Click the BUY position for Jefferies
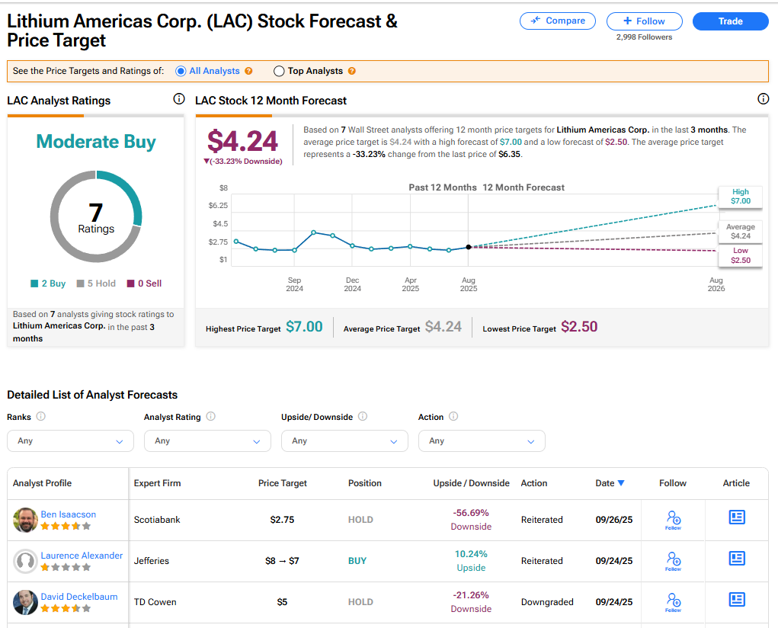Screen dimensions: 778x628 (357, 561)
